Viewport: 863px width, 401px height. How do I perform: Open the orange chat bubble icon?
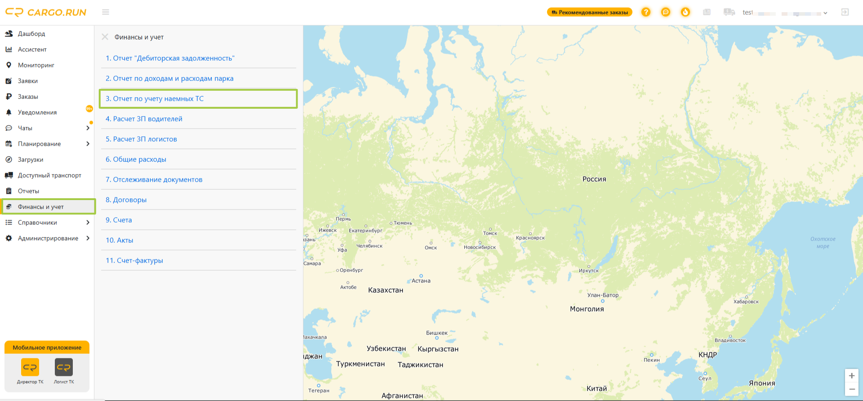pyautogui.click(x=666, y=12)
